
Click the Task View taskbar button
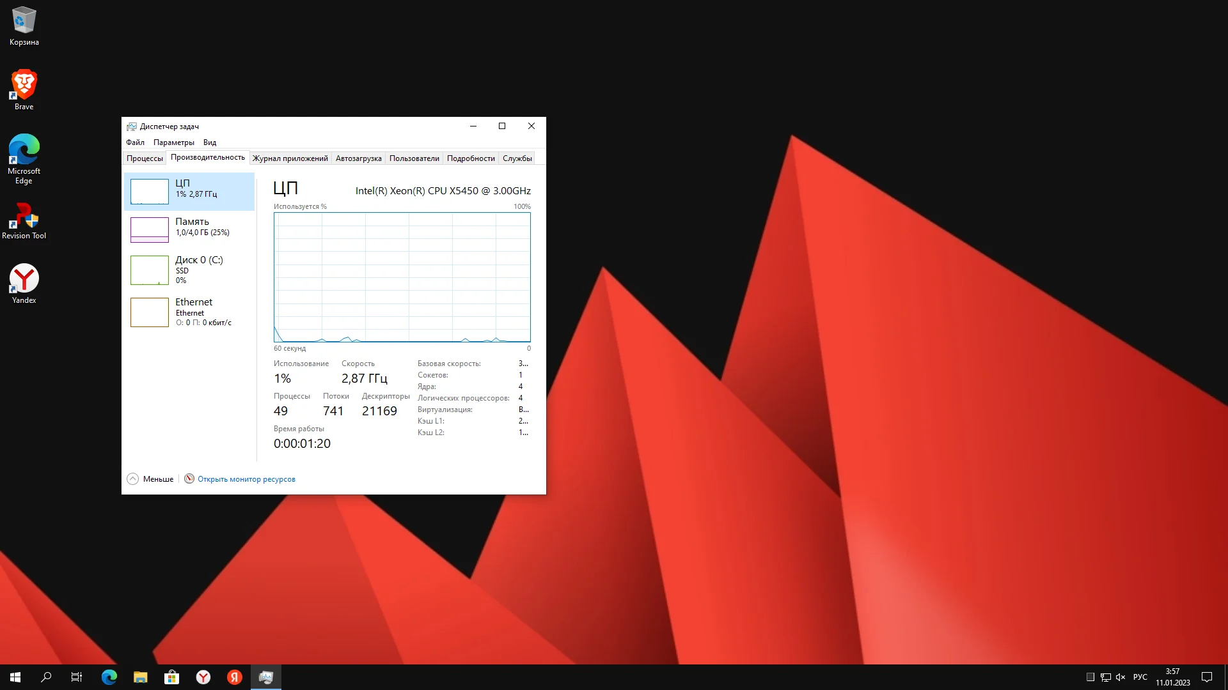[x=77, y=677]
